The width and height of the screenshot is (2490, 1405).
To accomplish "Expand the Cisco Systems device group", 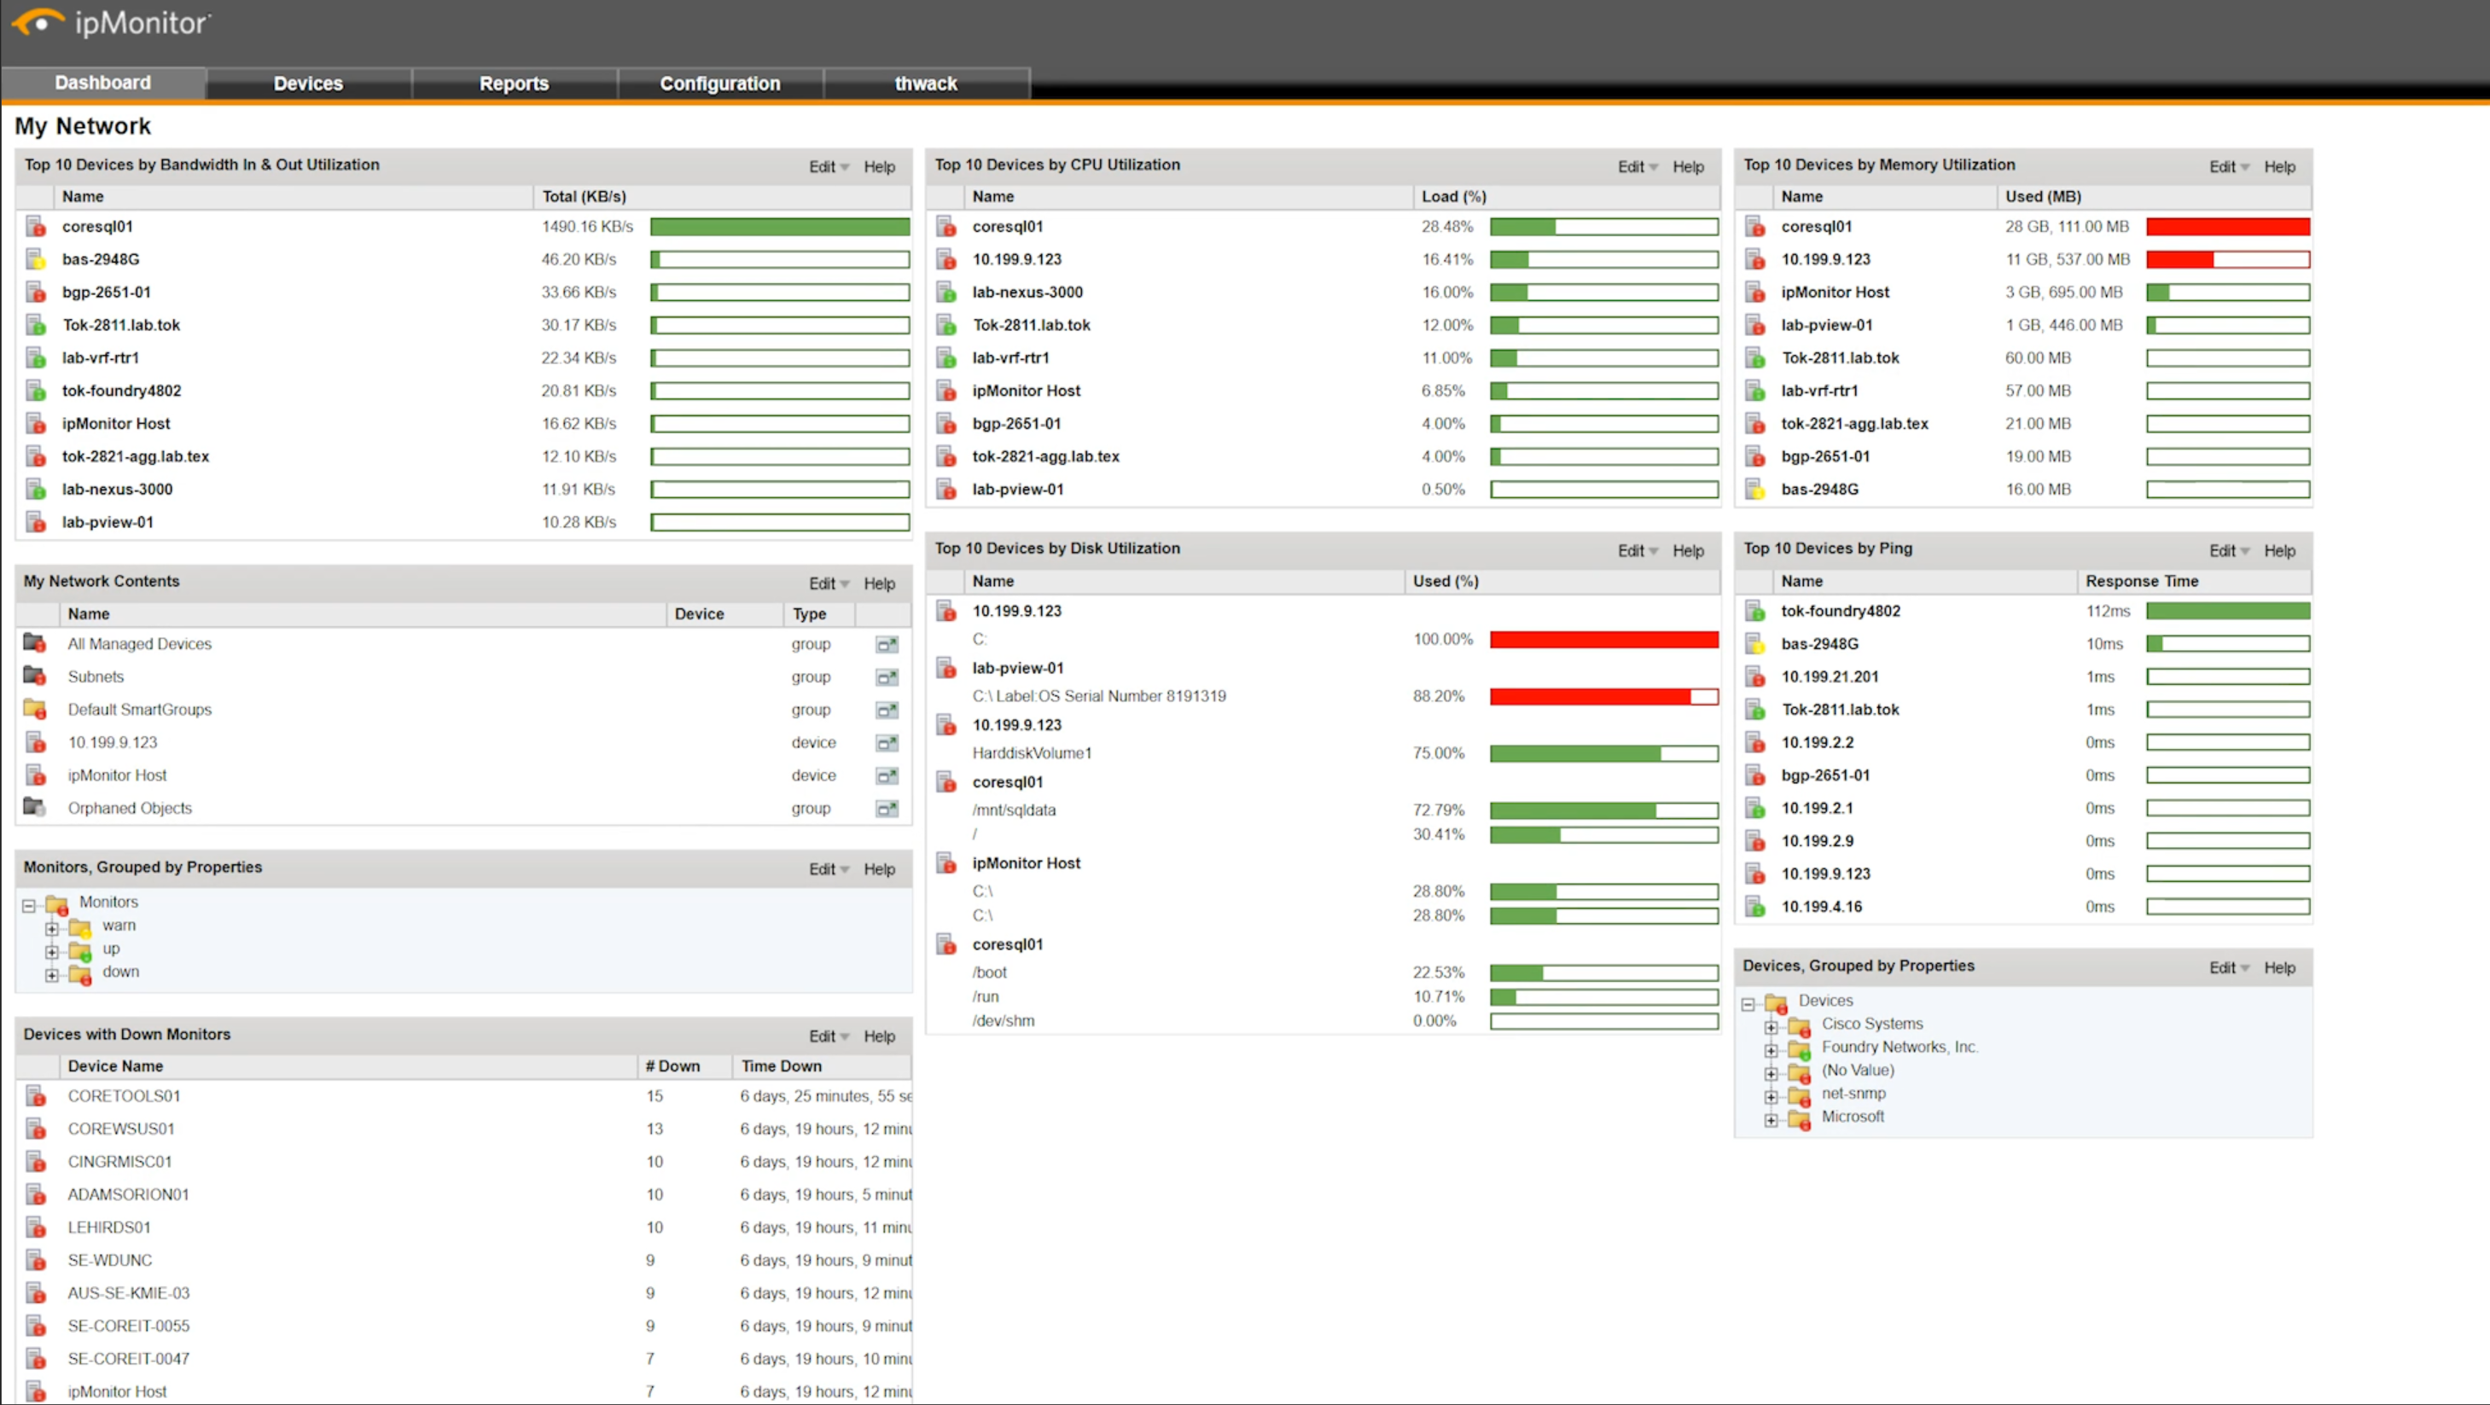I will [x=1772, y=1025].
